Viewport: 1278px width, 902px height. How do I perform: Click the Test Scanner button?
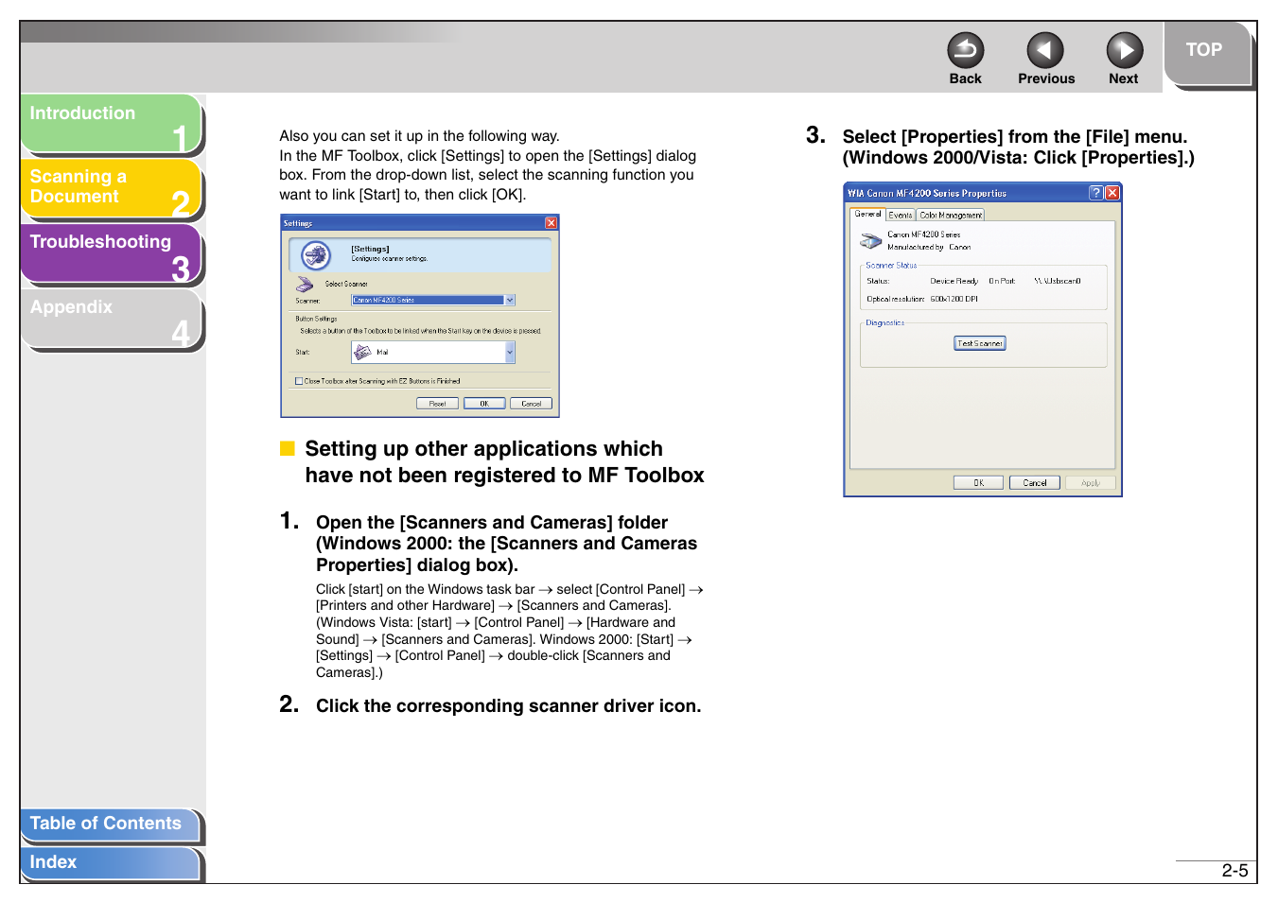980,343
